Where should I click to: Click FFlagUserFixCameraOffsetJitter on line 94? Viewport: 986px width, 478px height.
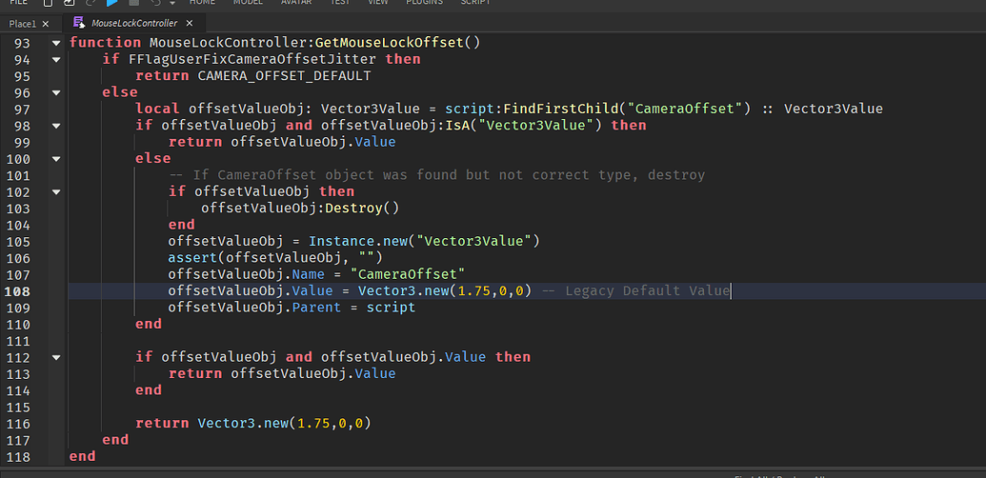pos(252,59)
